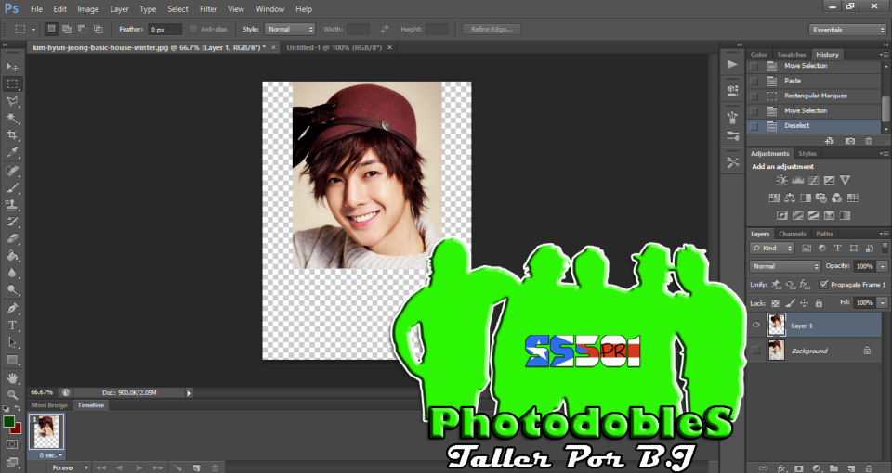This screenshot has height=473, width=892.
Task: Switch to the Channels tab
Action: (792, 234)
